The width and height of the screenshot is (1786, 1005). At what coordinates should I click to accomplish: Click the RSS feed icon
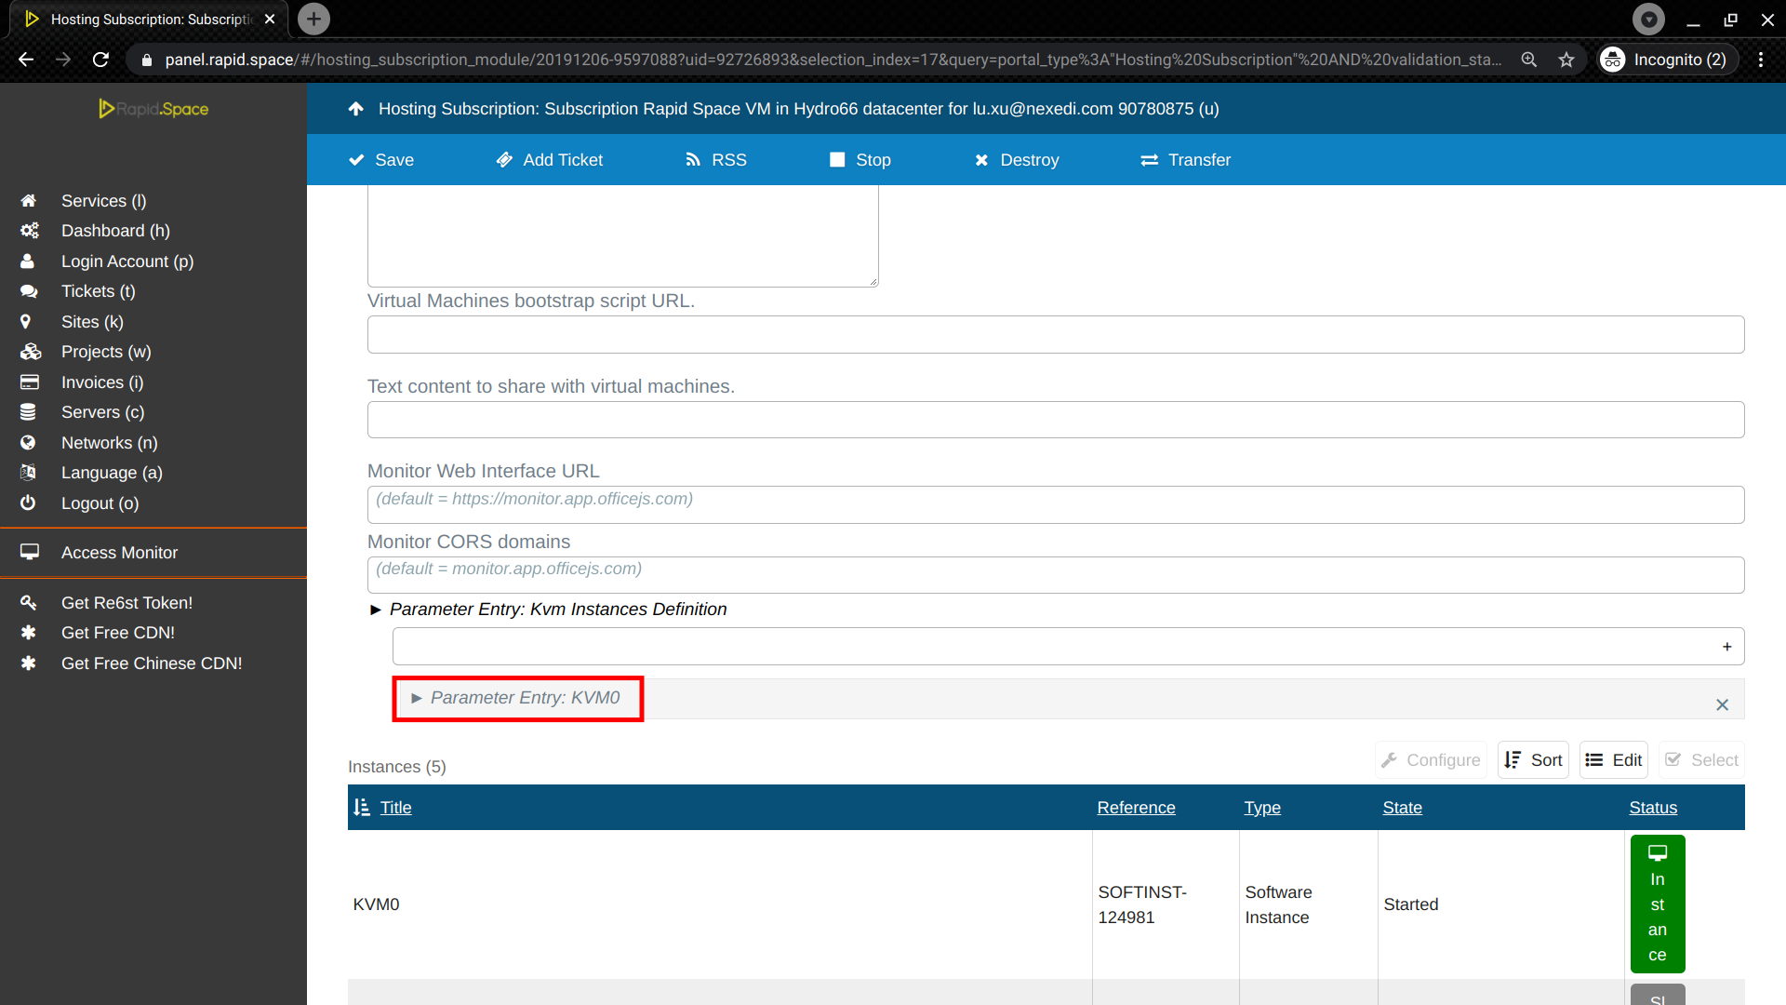[696, 159]
